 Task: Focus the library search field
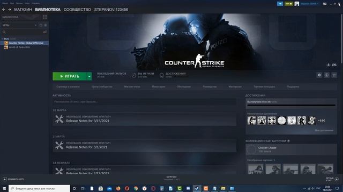pyautogui.click(x=22, y=32)
